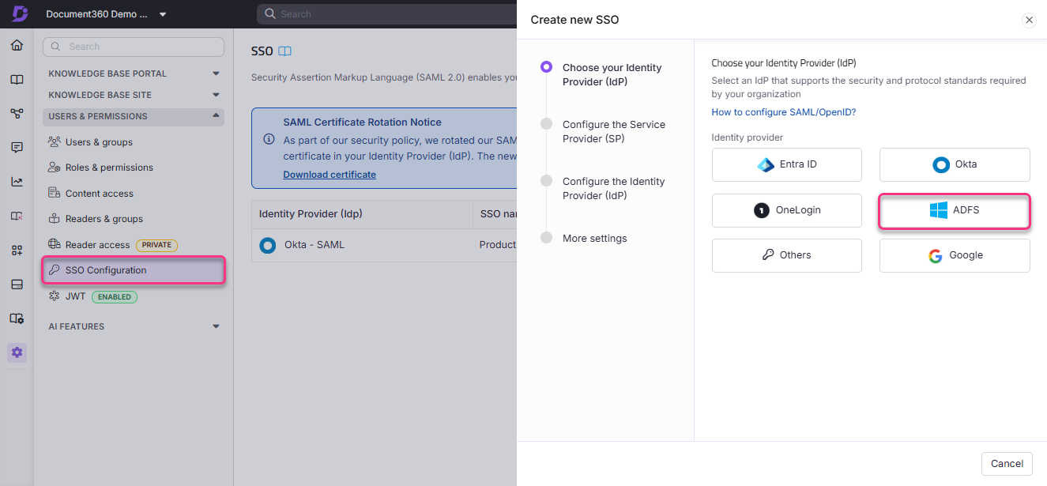1047x486 pixels.
Task: Open the Home icon in the left navigation rail
Action: pyautogui.click(x=17, y=46)
